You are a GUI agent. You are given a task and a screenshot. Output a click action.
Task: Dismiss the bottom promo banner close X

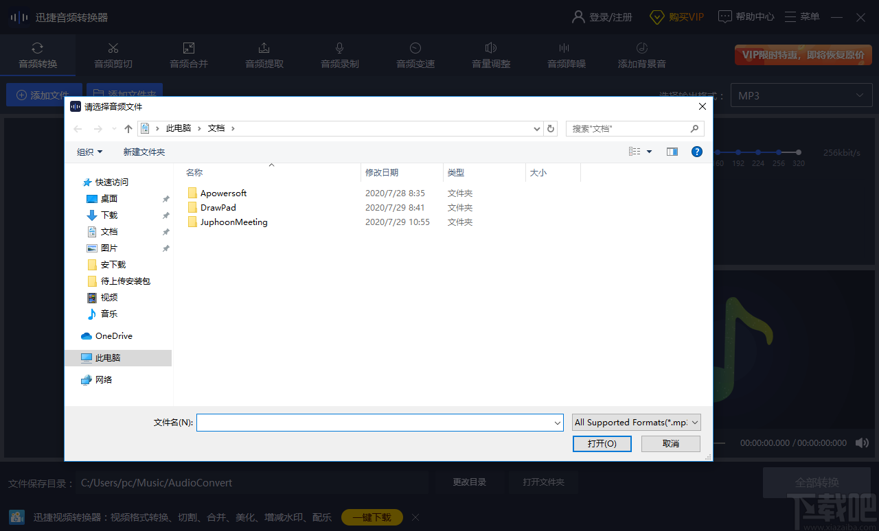click(x=415, y=517)
